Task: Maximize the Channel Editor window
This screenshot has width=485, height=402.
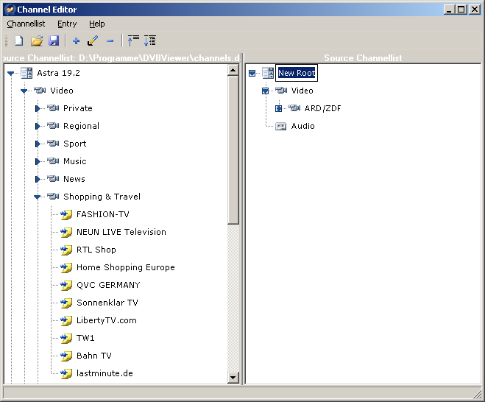Action: [x=461, y=10]
